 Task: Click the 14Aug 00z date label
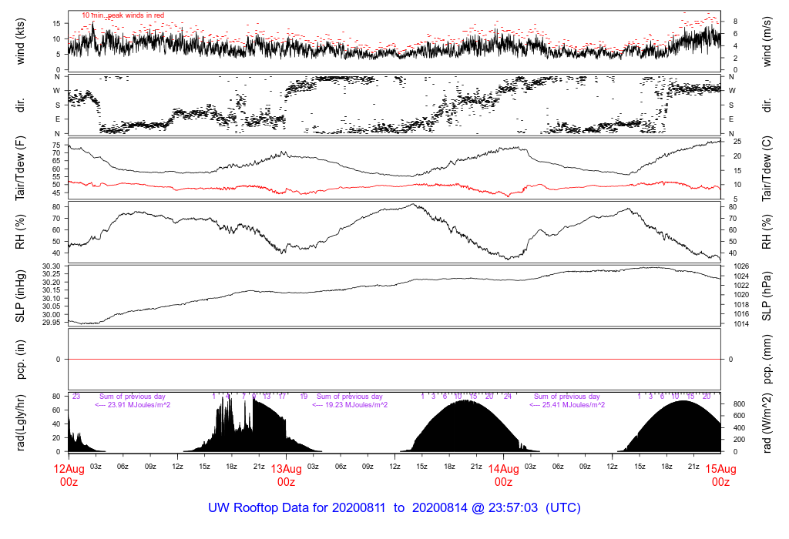pyautogui.click(x=503, y=475)
